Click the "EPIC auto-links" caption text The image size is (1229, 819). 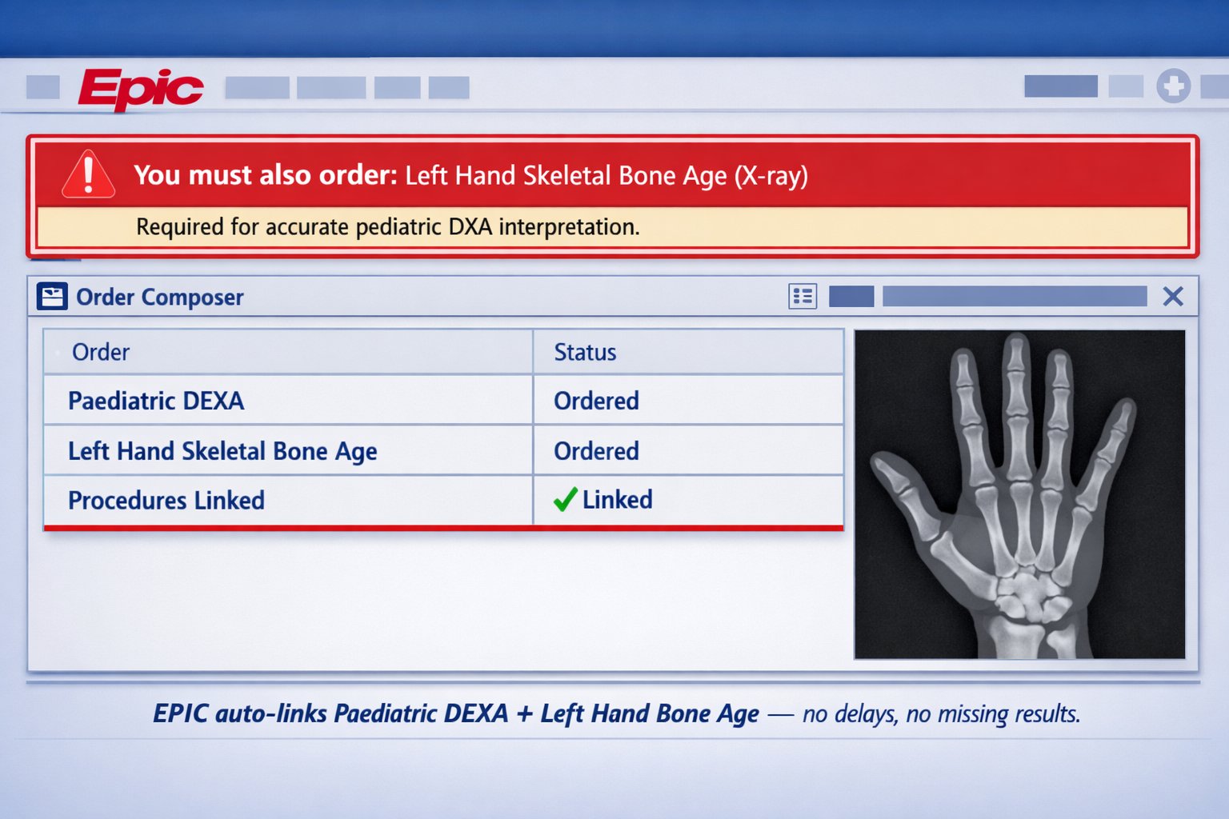tap(616, 713)
